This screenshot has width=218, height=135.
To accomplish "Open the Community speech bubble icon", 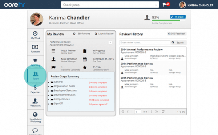I will tap(35, 130).
